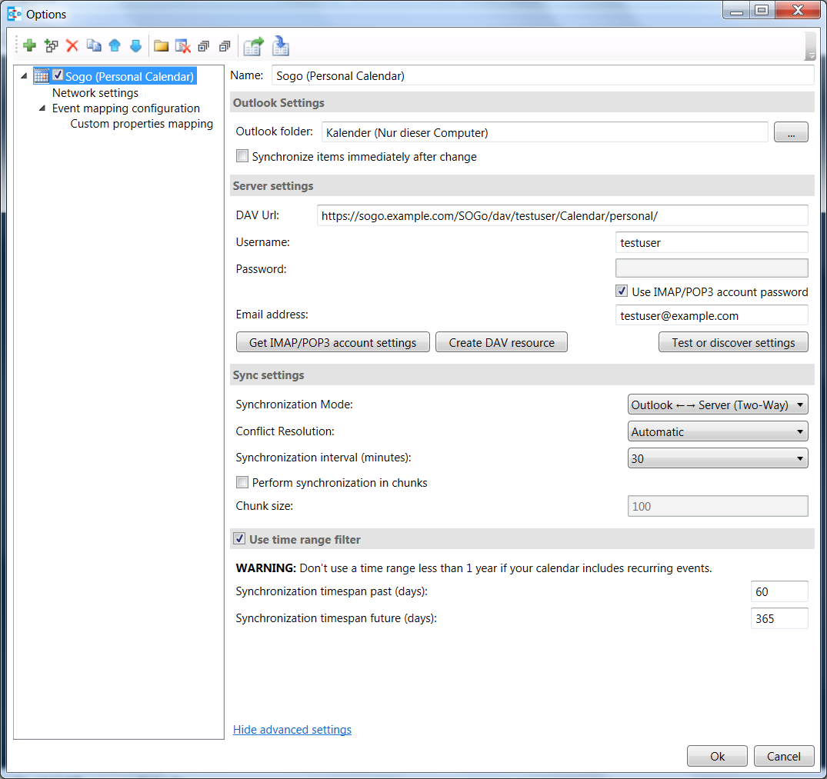Click the Server settings section header

(522, 185)
